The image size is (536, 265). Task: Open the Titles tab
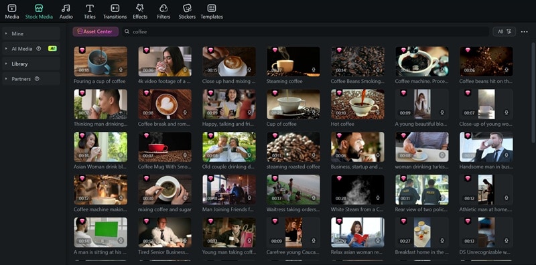90,11
